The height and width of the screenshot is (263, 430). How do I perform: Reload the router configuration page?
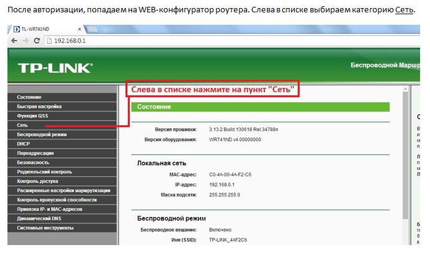[37, 40]
